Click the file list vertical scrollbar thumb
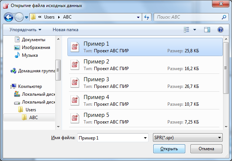Image resolution: width=232 pixels, height=161 pixels. point(226,68)
